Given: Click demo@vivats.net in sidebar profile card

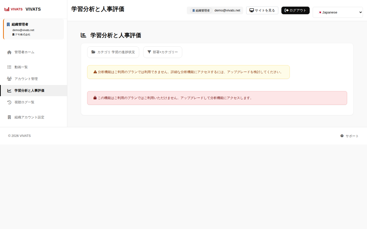Looking at the screenshot, I should [23, 30].
